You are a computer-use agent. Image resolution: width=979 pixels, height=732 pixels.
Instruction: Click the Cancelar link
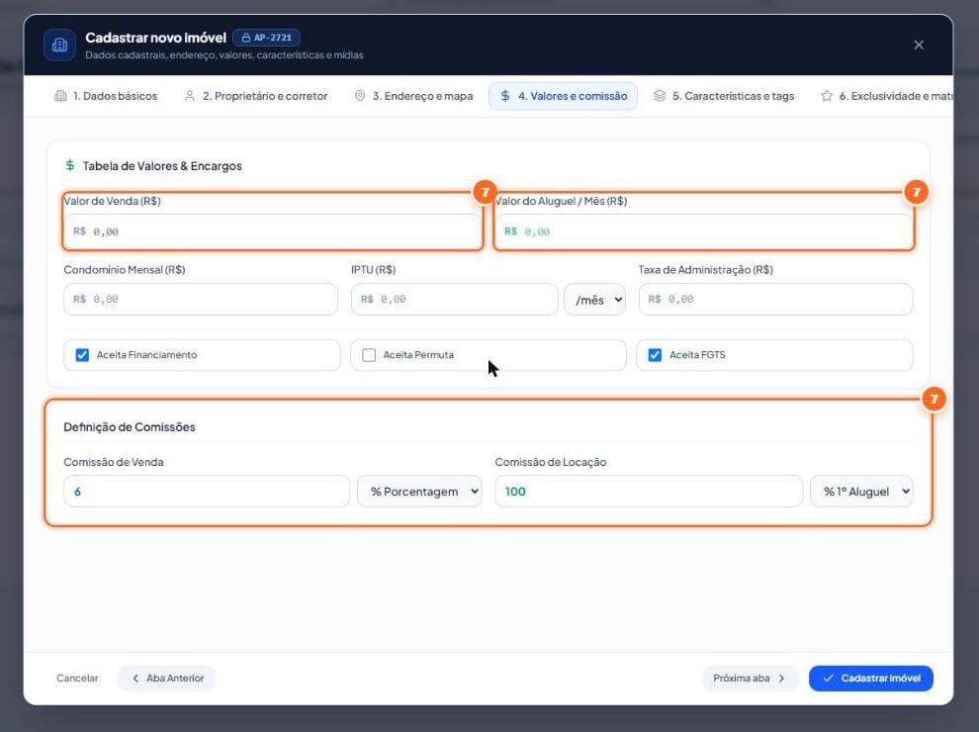[77, 679]
